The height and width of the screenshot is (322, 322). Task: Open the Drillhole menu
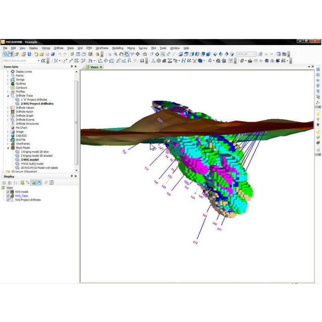pos(58,48)
